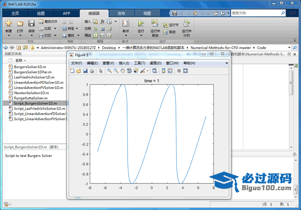Select the Data Cursor tool
Viewport: 301px width, 210px height.
(136, 71)
